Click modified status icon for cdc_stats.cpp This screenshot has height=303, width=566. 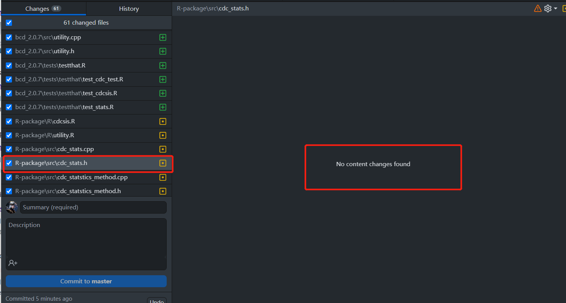pyautogui.click(x=163, y=149)
